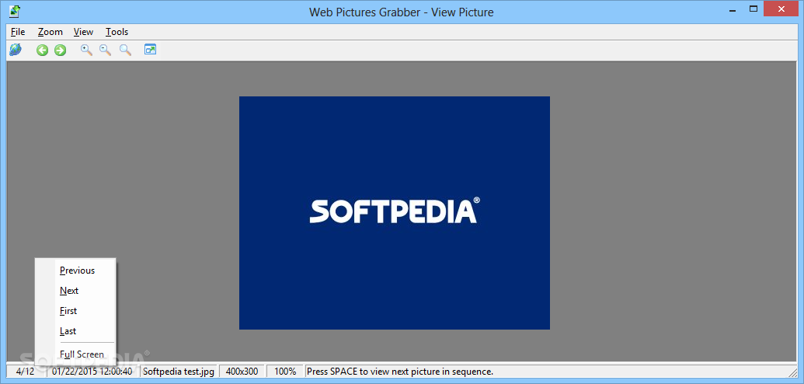The image size is (804, 384).
Task: Go to next picture with green right arrow
Action: tap(60, 50)
